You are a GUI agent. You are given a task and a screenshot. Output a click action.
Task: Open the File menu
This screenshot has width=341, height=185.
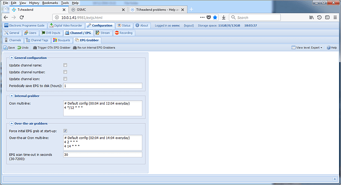(x=5, y=3)
